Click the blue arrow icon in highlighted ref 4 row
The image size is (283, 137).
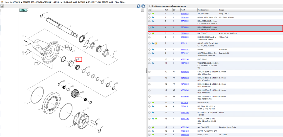click(x=153, y=27)
